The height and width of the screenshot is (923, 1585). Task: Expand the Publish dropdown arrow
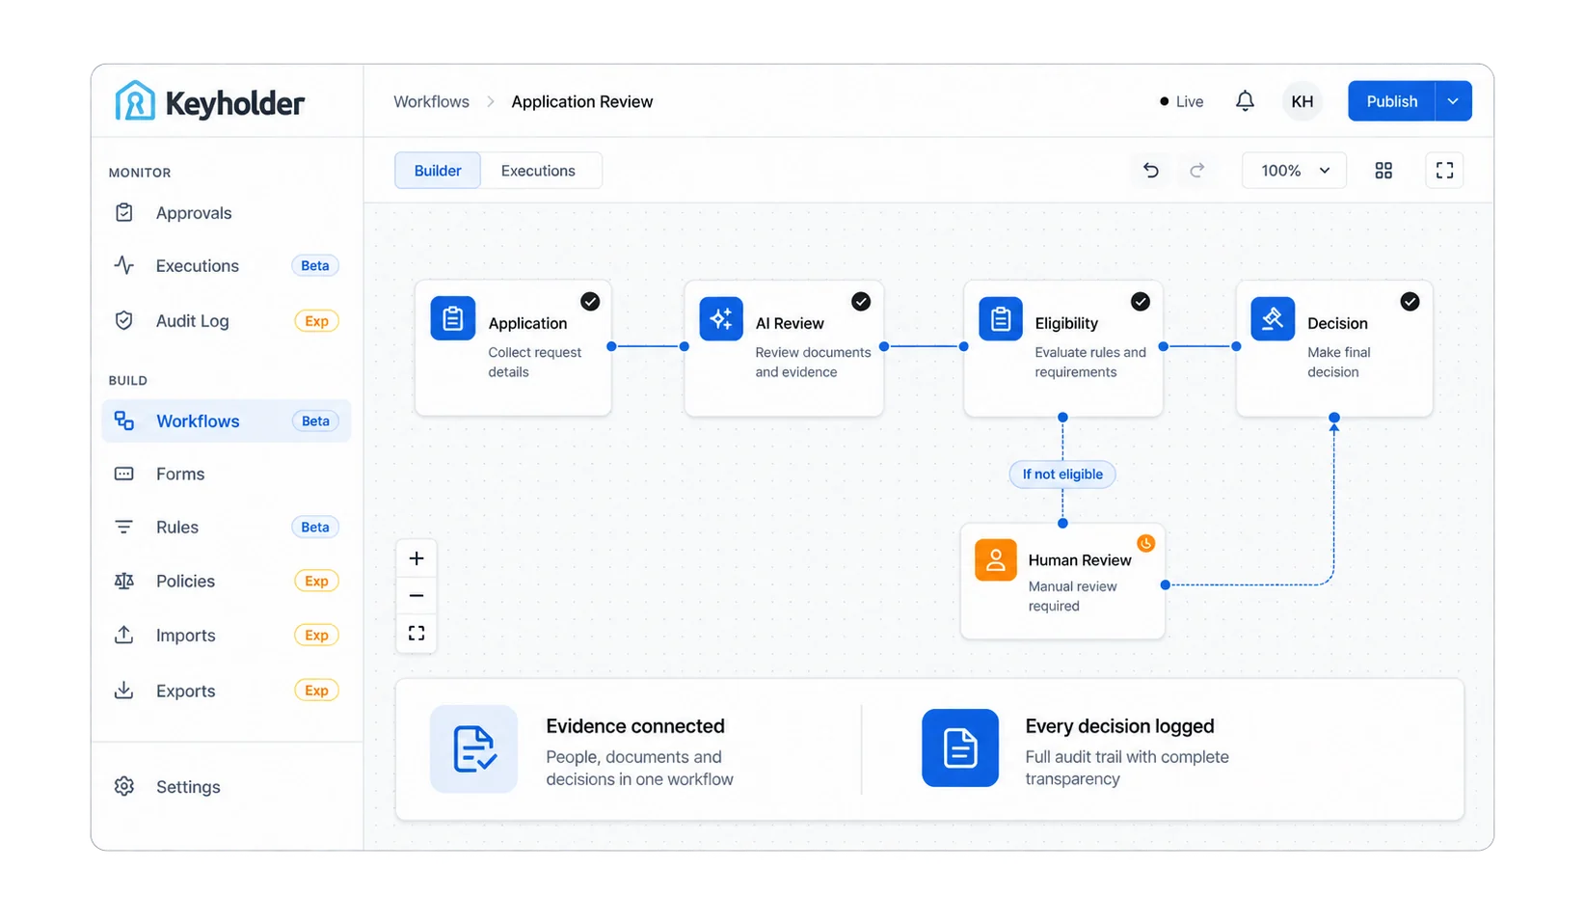1453,101
